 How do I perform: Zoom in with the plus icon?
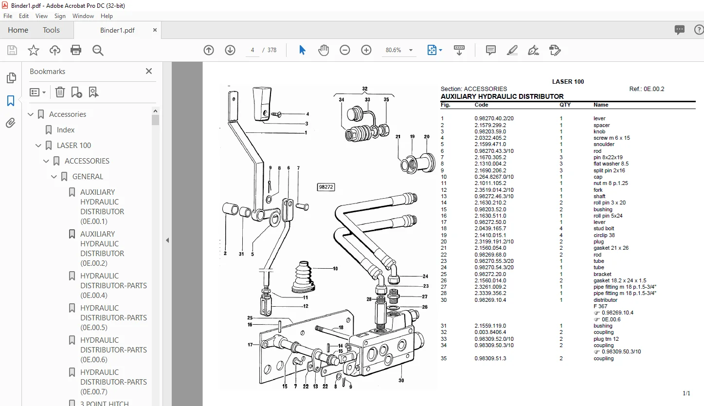(x=366, y=50)
